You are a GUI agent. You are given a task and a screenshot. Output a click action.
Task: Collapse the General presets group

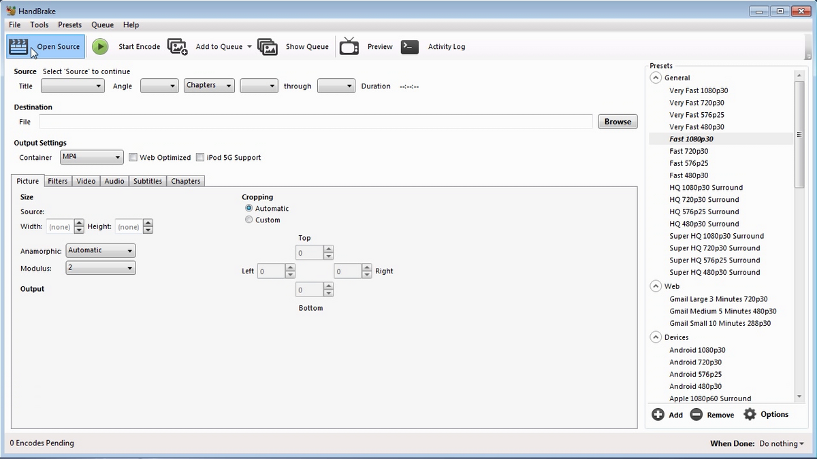pyautogui.click(x=656, y=78)
